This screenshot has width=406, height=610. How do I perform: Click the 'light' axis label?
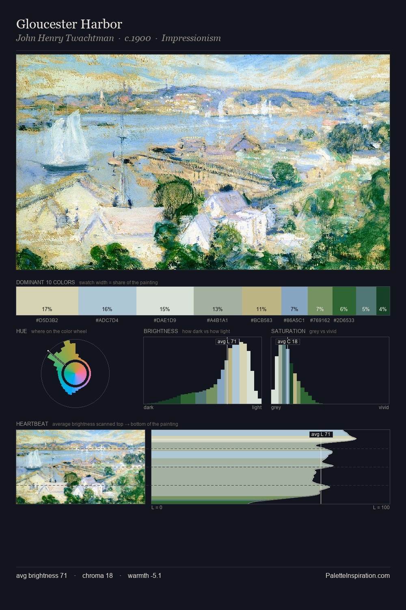(257, 407)
